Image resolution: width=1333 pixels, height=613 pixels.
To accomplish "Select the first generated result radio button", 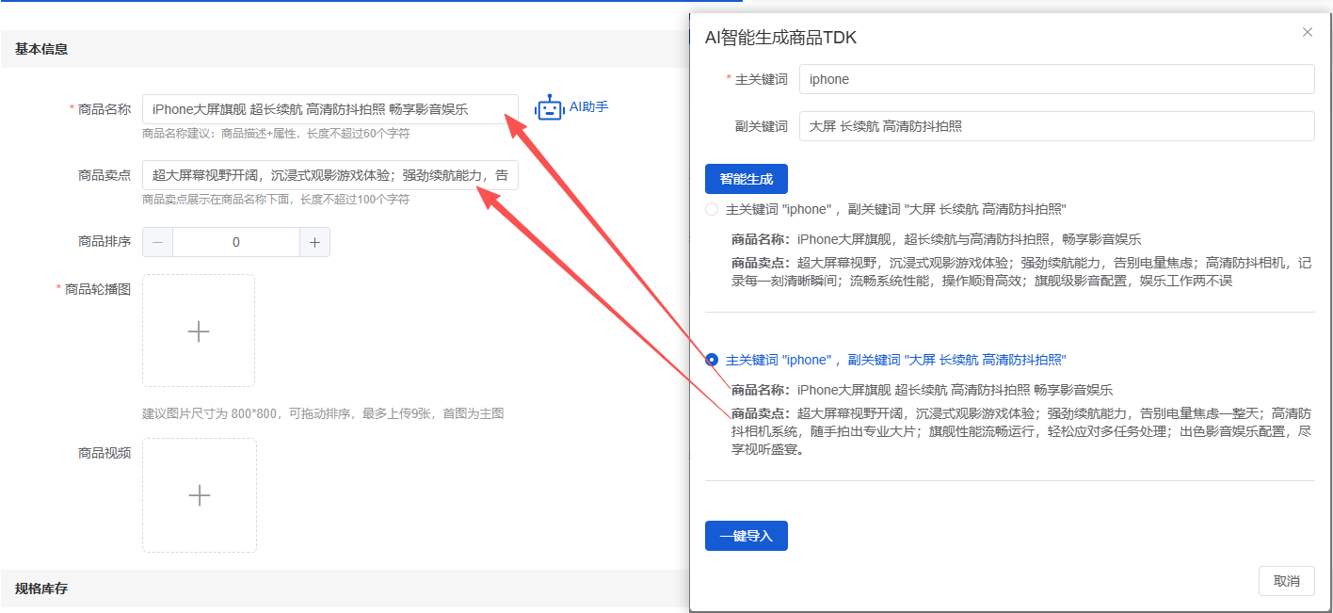I will click(712, 209).
